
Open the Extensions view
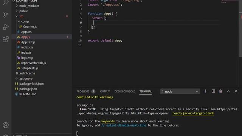6,39
